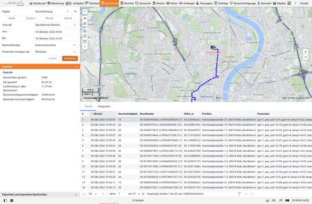Open the Parameter anzeigen als dropdown

tap(56, 52)
